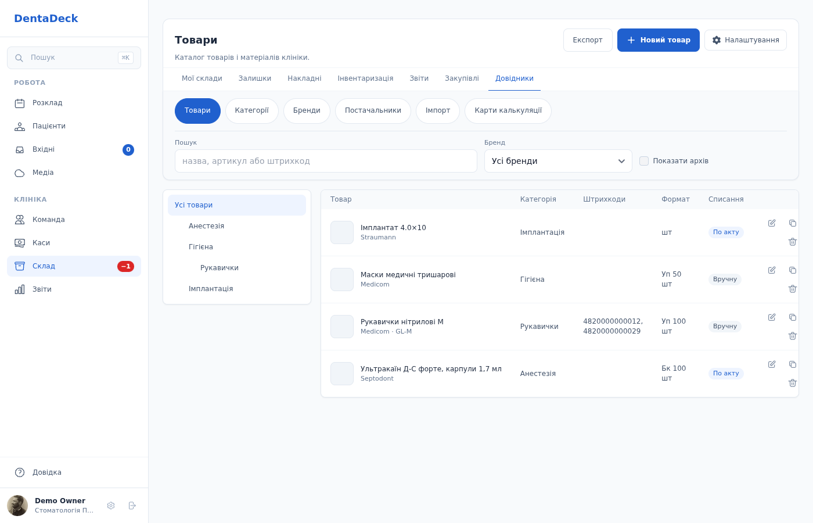Switch to the Закупівлі tab
The height and width of the screenshot is (523, 813).
pyautogui.click(x=462, y=78)
